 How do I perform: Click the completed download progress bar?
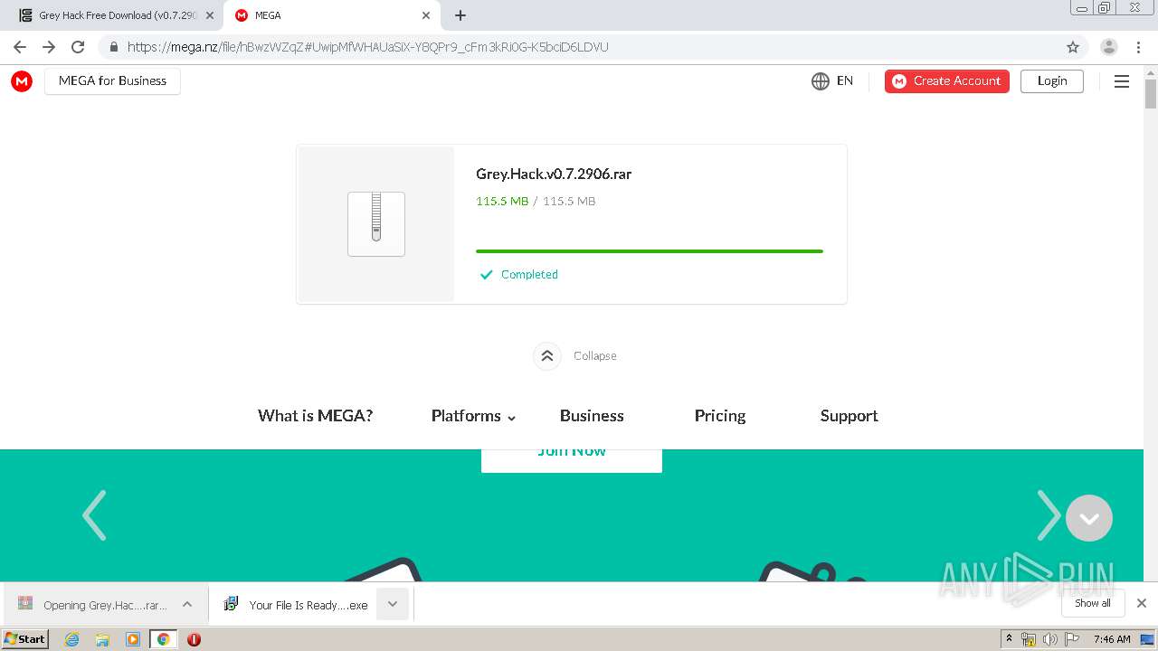650,251
